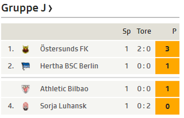Click Athletic Bilbao's orange points cell
Image resolution: width=184 pixels, height=118 pixels.
167,89
